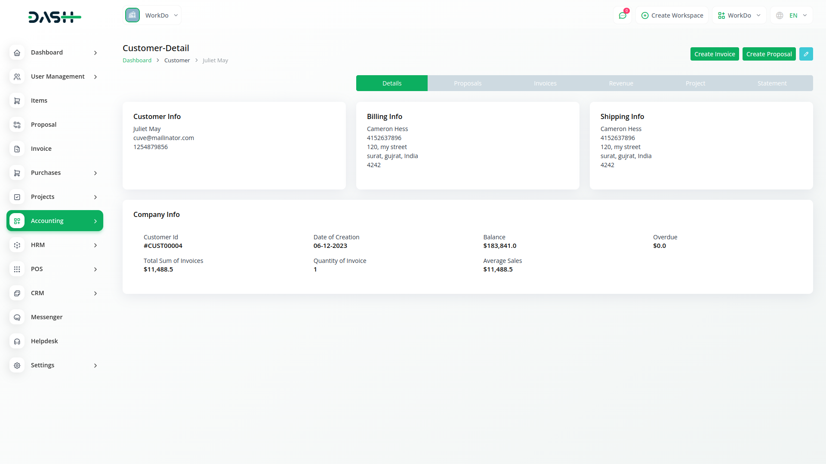The image size is (826, 464).
Task: Follow the Dashboard breadcrumb link
Action: pos(137,60)
